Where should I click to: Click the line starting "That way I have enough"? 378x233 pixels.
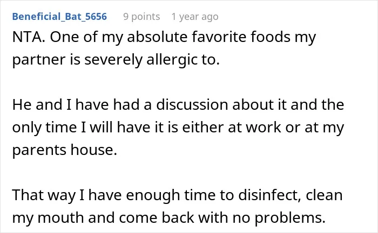click(178, 195)
